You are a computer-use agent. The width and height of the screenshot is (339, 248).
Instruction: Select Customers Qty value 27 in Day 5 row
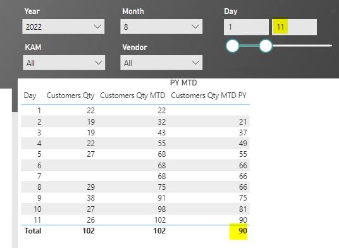tap(91, 154)
